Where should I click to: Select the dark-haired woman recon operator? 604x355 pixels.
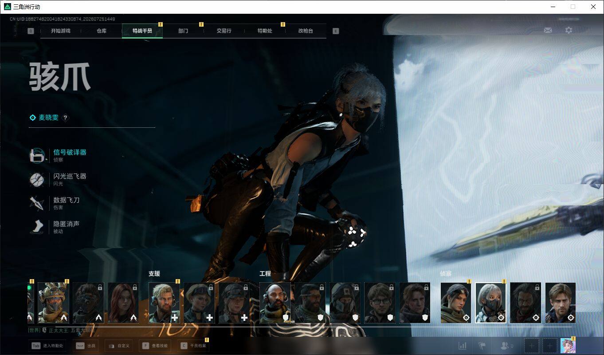pyautogui.click(x=456, y=303)
